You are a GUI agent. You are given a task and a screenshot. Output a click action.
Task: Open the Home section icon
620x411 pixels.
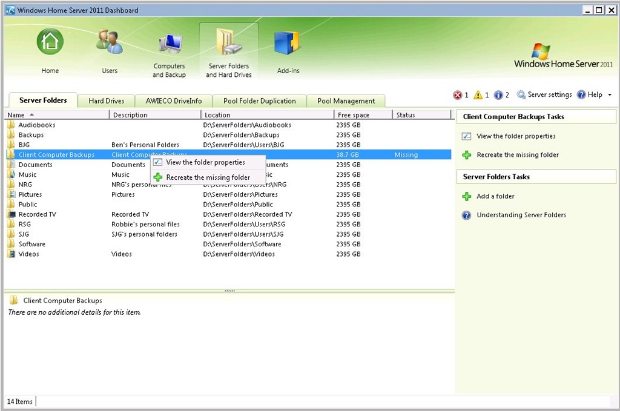(50, 42)
